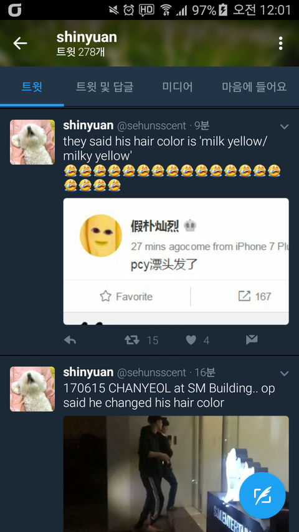Send milk yellow tweet via direct message
Screen dimensions: 299x532
[x=252, y=340]
